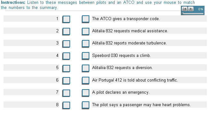Click box for 'A pilot declares an emergency'
The image size is (210, 118).
[x=85, y=93]
